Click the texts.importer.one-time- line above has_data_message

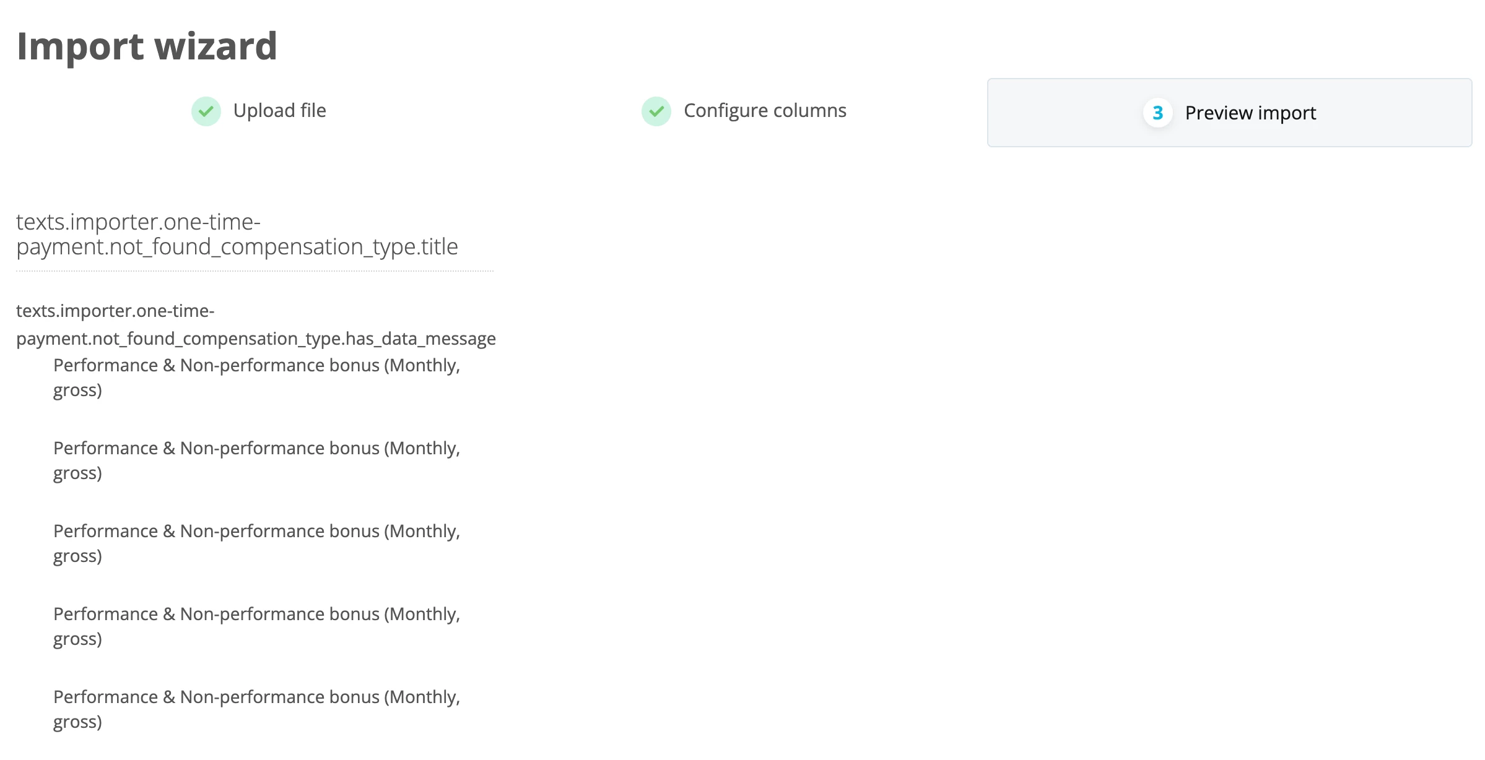(115, 311)
